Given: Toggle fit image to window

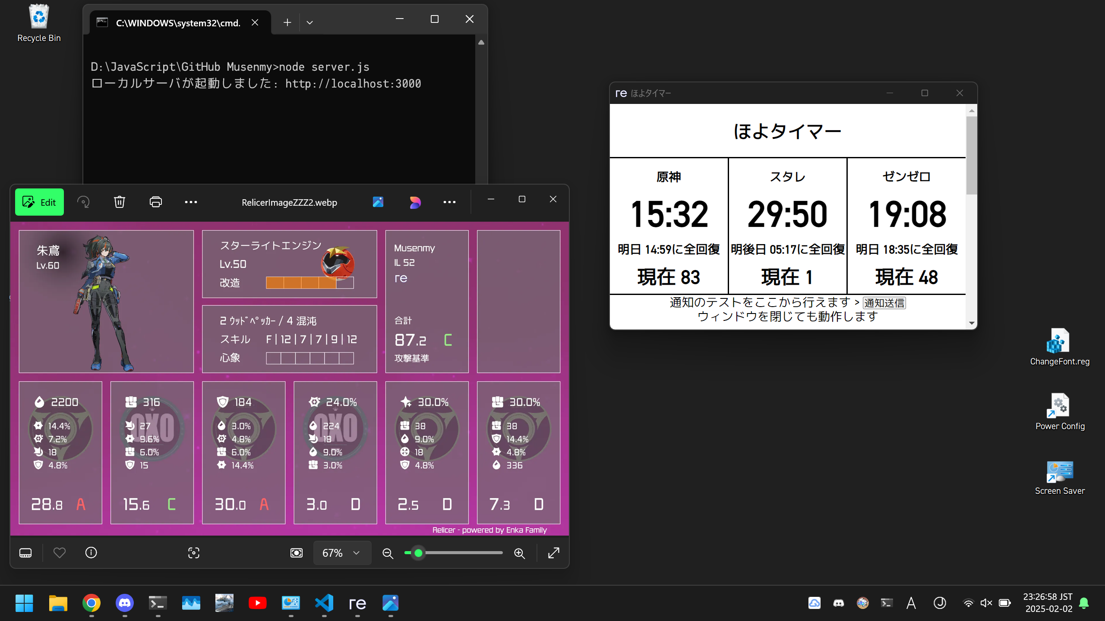Looking at the screenshot, I should coord(297,553).
